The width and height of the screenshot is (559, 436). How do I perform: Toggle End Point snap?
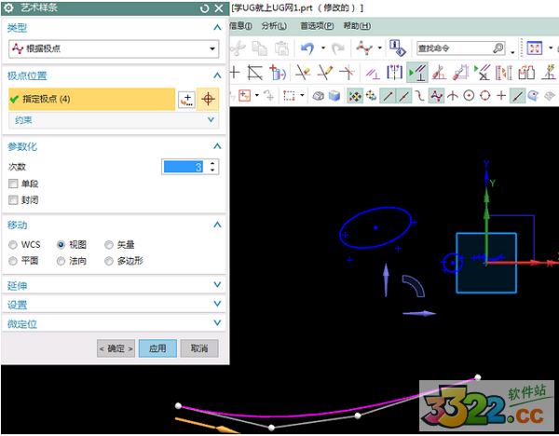388,96
